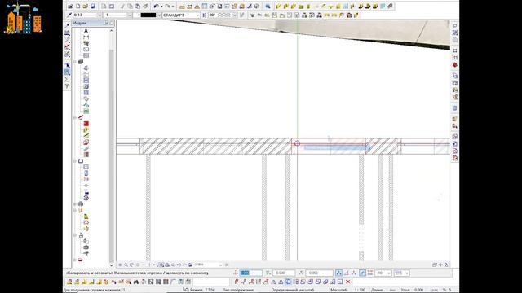Toggle the second snap button beside coordinate fields
The width and height of the screenshot is (522, 293).
tap(346, 273)
